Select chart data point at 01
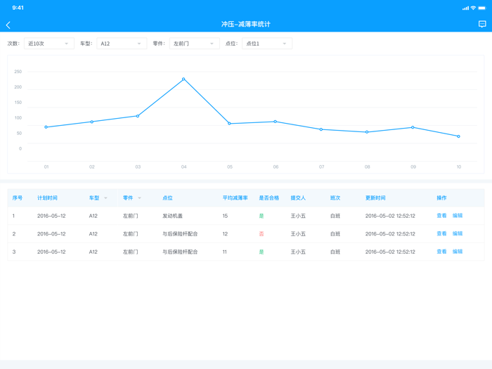 point(46,127)
